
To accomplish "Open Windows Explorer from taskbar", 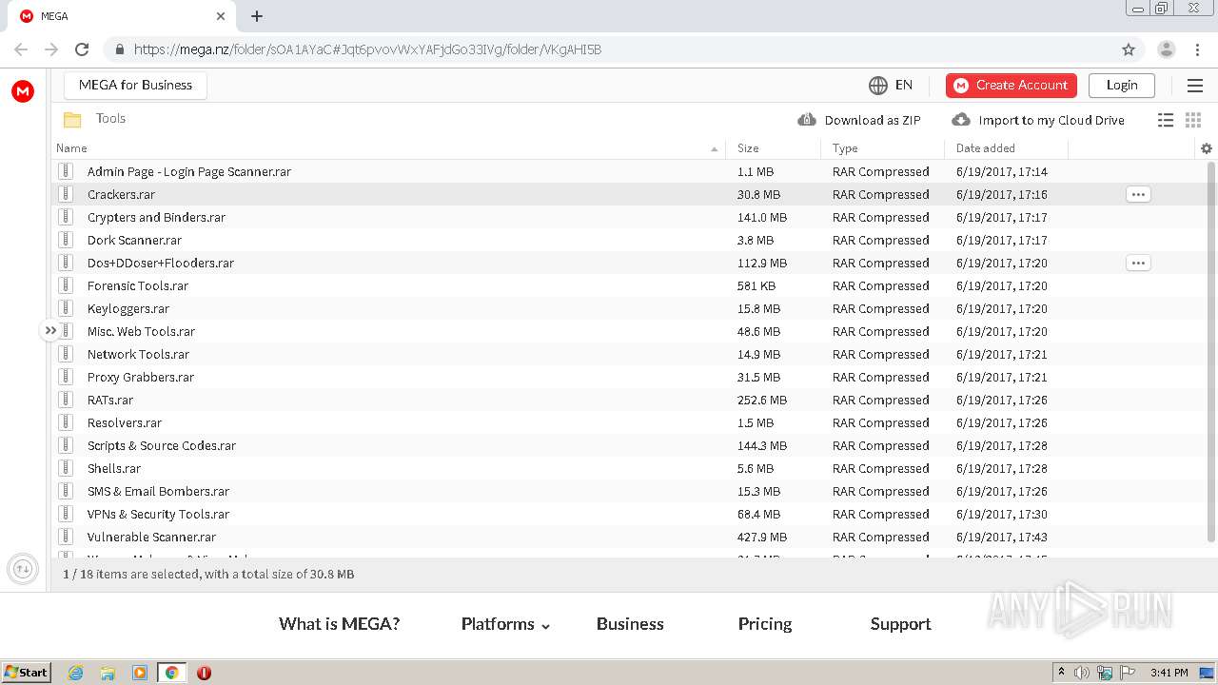I will coord(108,673).
